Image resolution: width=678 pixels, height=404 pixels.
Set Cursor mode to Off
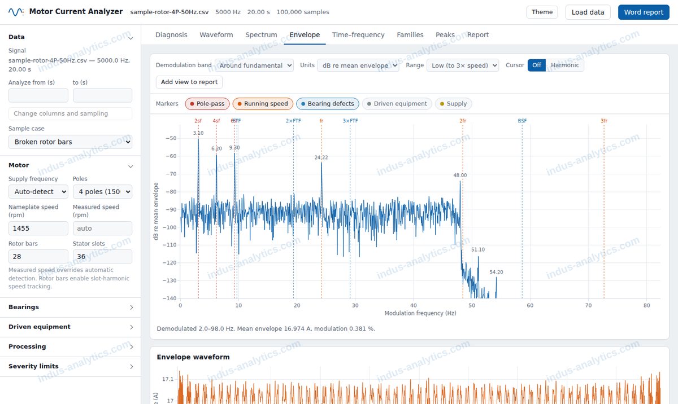(x=537, y=65)
